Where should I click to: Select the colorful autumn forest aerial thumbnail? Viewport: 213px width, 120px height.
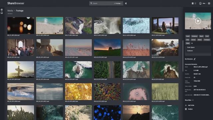[x=107, y=92]
